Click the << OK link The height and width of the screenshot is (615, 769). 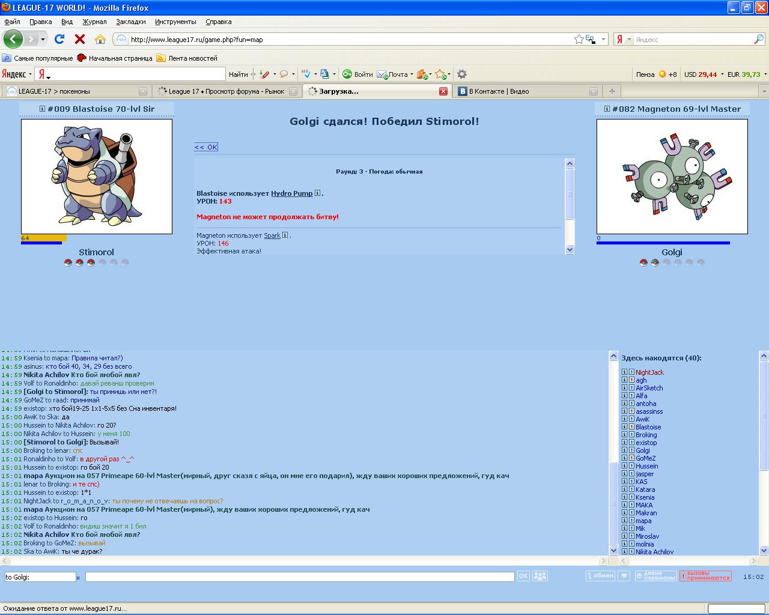tap(206, 147)
